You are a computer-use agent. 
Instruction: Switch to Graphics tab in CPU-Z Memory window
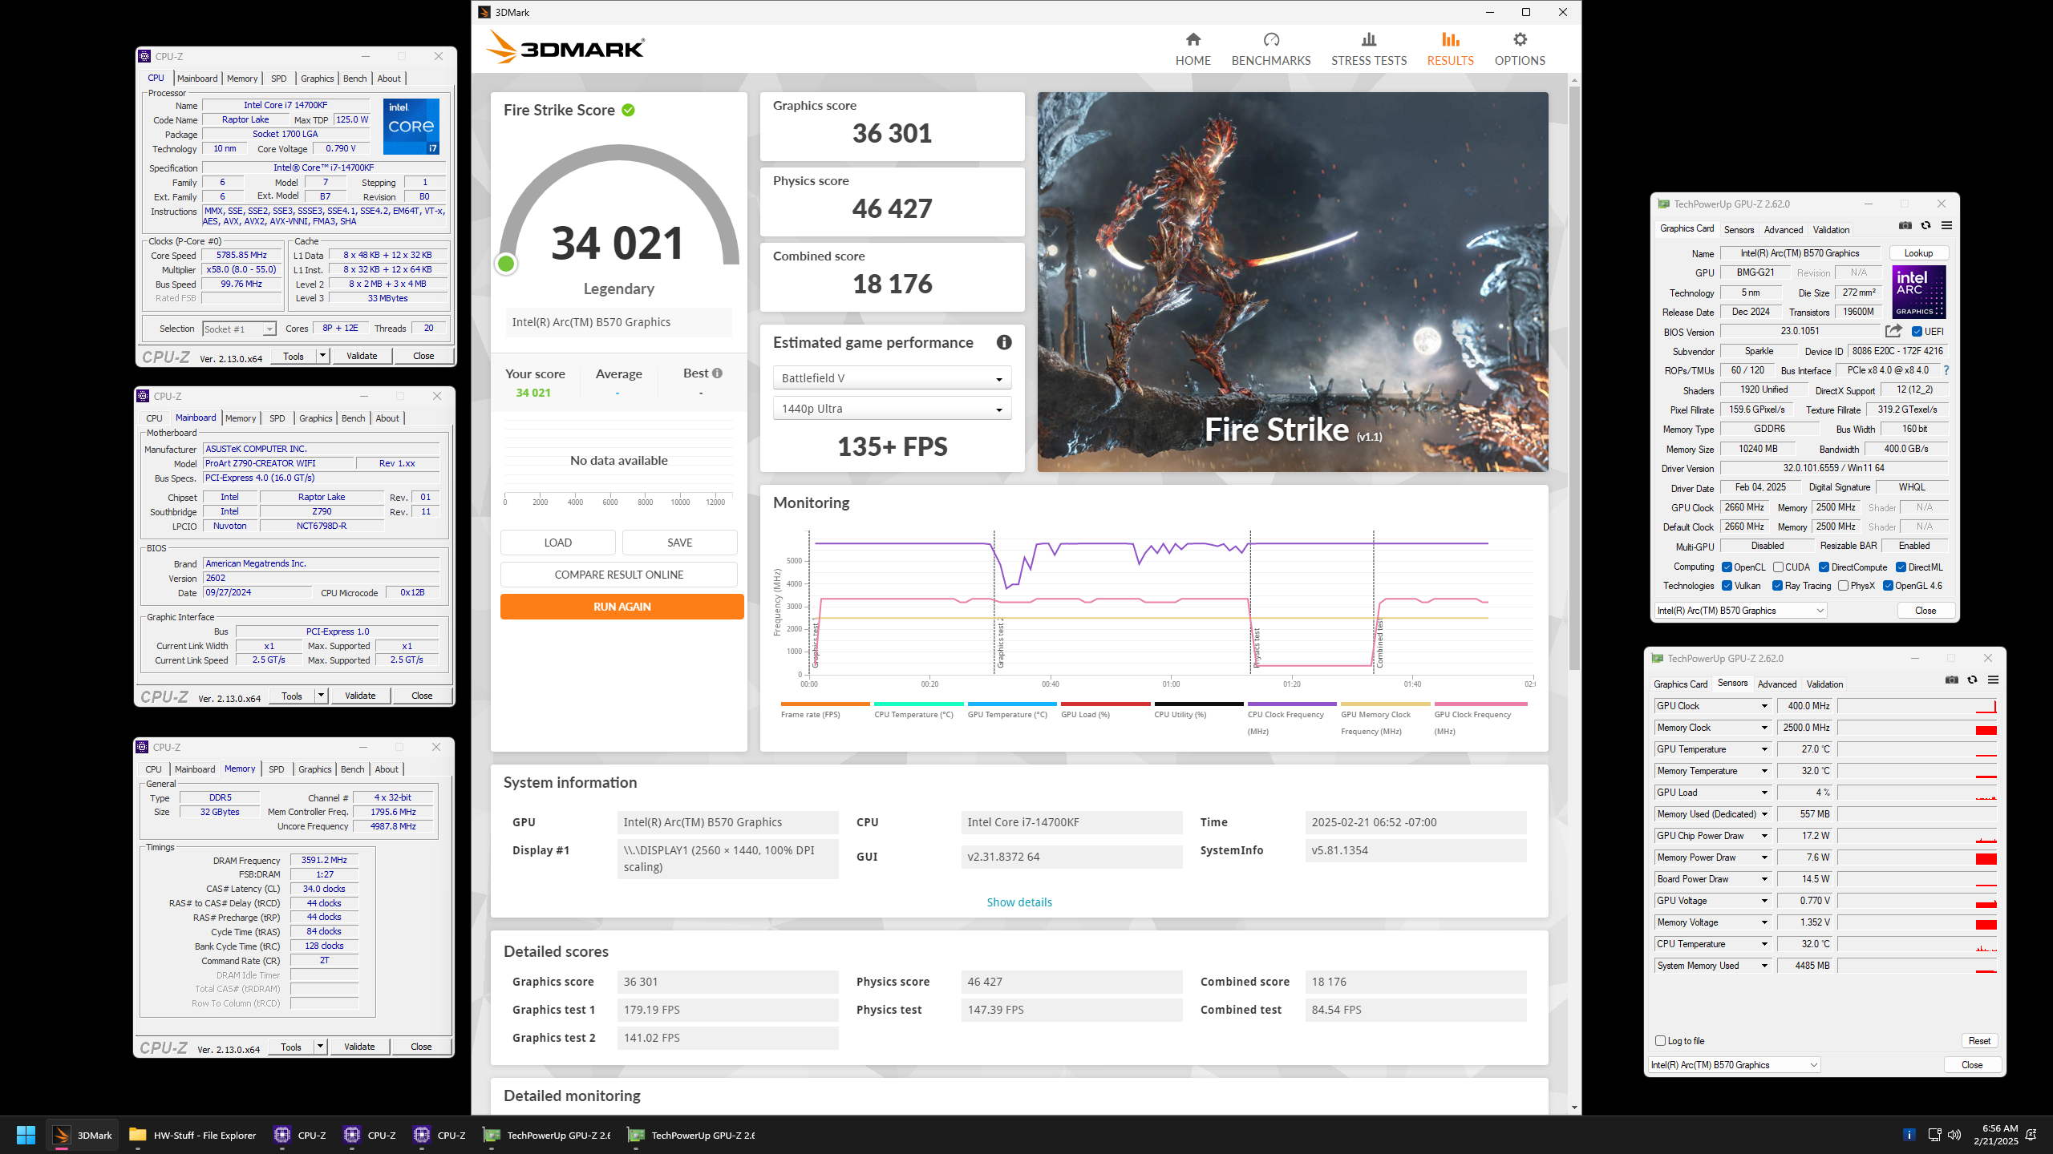tap(314, 769)
